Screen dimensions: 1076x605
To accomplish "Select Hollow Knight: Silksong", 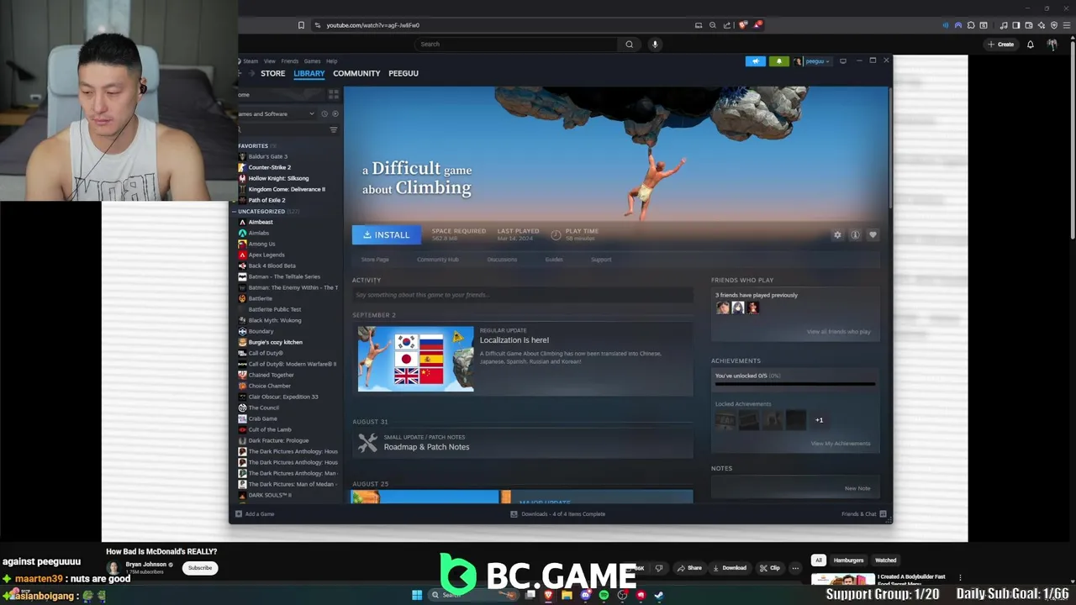I will 278,178.
